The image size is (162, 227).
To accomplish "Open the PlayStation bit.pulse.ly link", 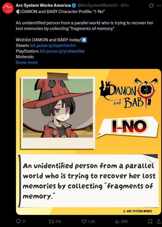I will pyautogui.click(x=62, y=51).
